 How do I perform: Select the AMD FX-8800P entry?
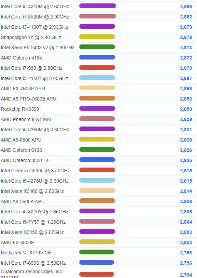pos(17,243)
